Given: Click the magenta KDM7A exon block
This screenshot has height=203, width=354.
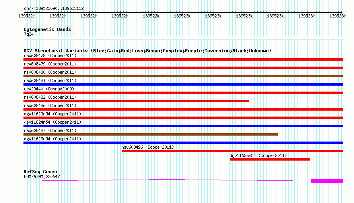Looking at the screenshot, I should click(327, 181).
